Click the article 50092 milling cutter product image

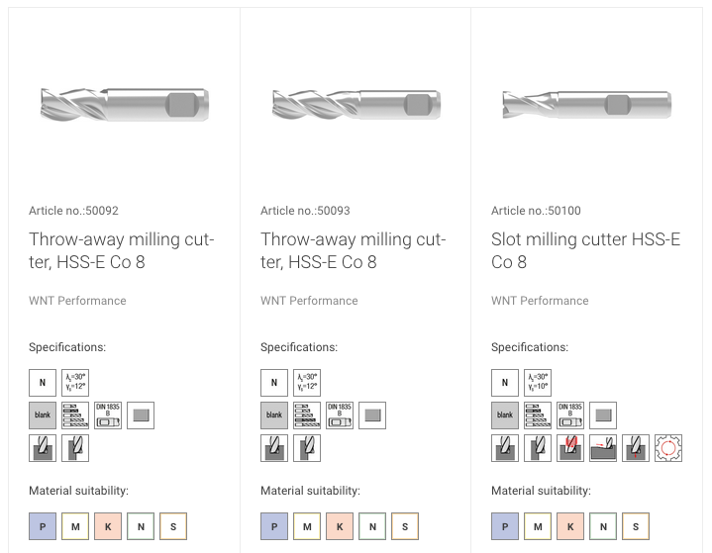coord(125,104)
